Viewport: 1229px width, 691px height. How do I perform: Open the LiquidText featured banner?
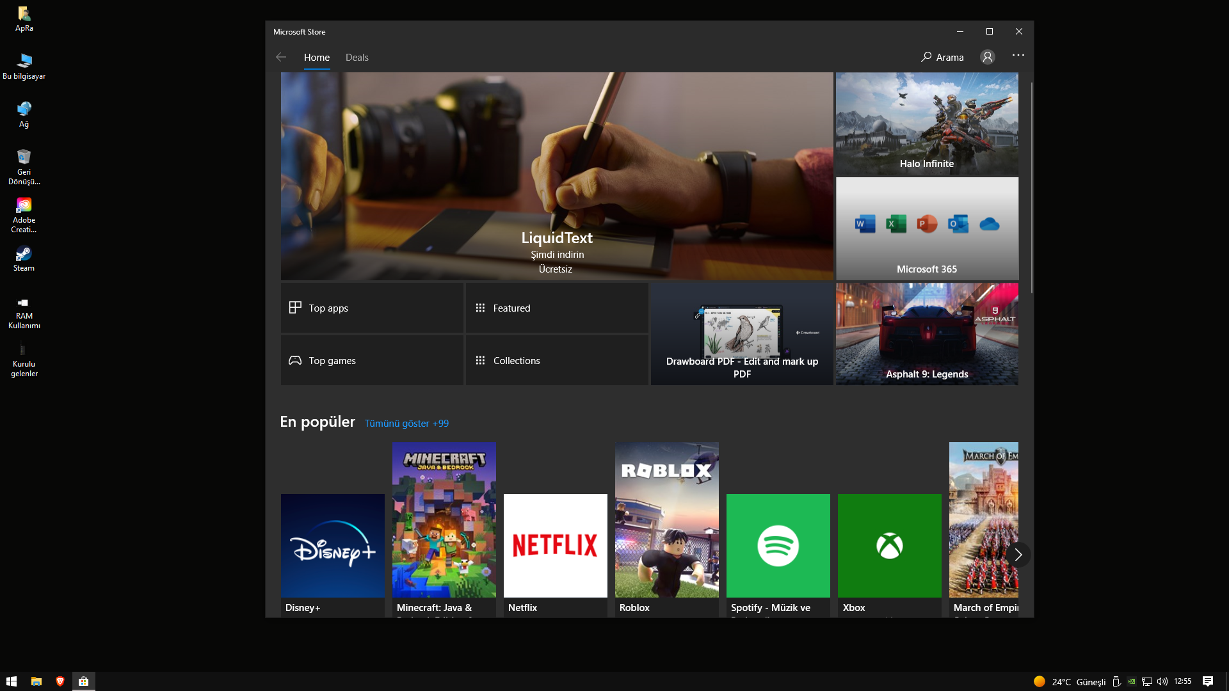[557, 176]
